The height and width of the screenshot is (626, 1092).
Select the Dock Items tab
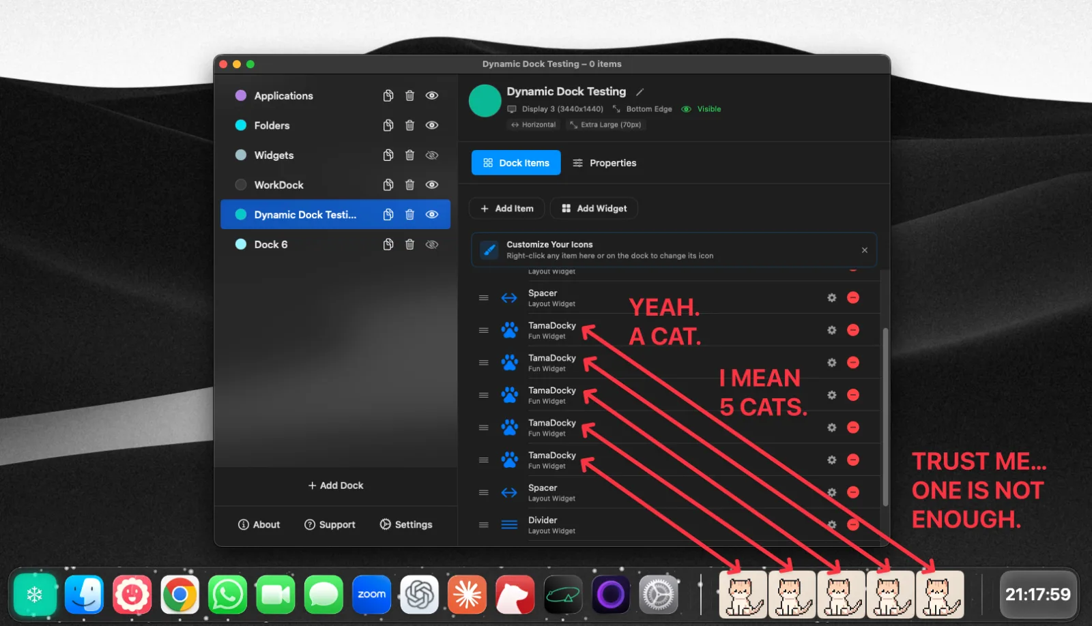tap(516, 163)
